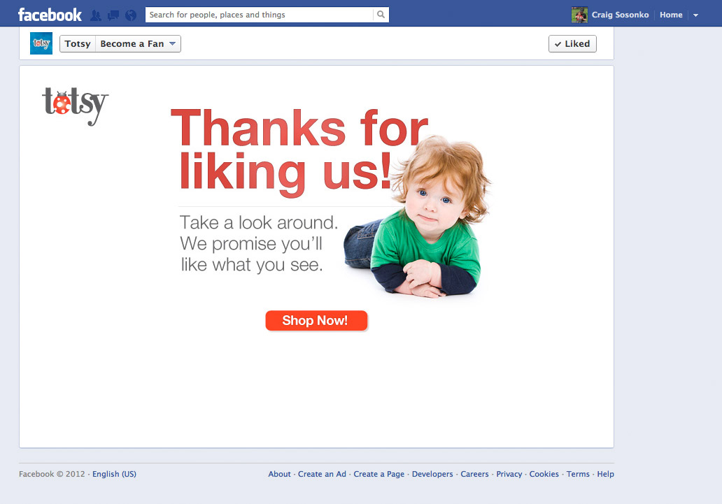Open the Create an Ad link
The image size is (722, 504).
322,474
